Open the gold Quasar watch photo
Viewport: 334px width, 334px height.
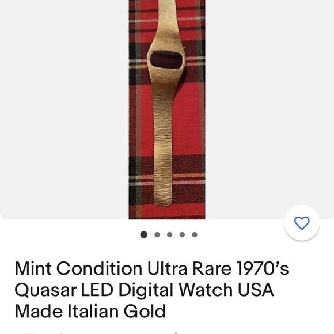[167, 109]
